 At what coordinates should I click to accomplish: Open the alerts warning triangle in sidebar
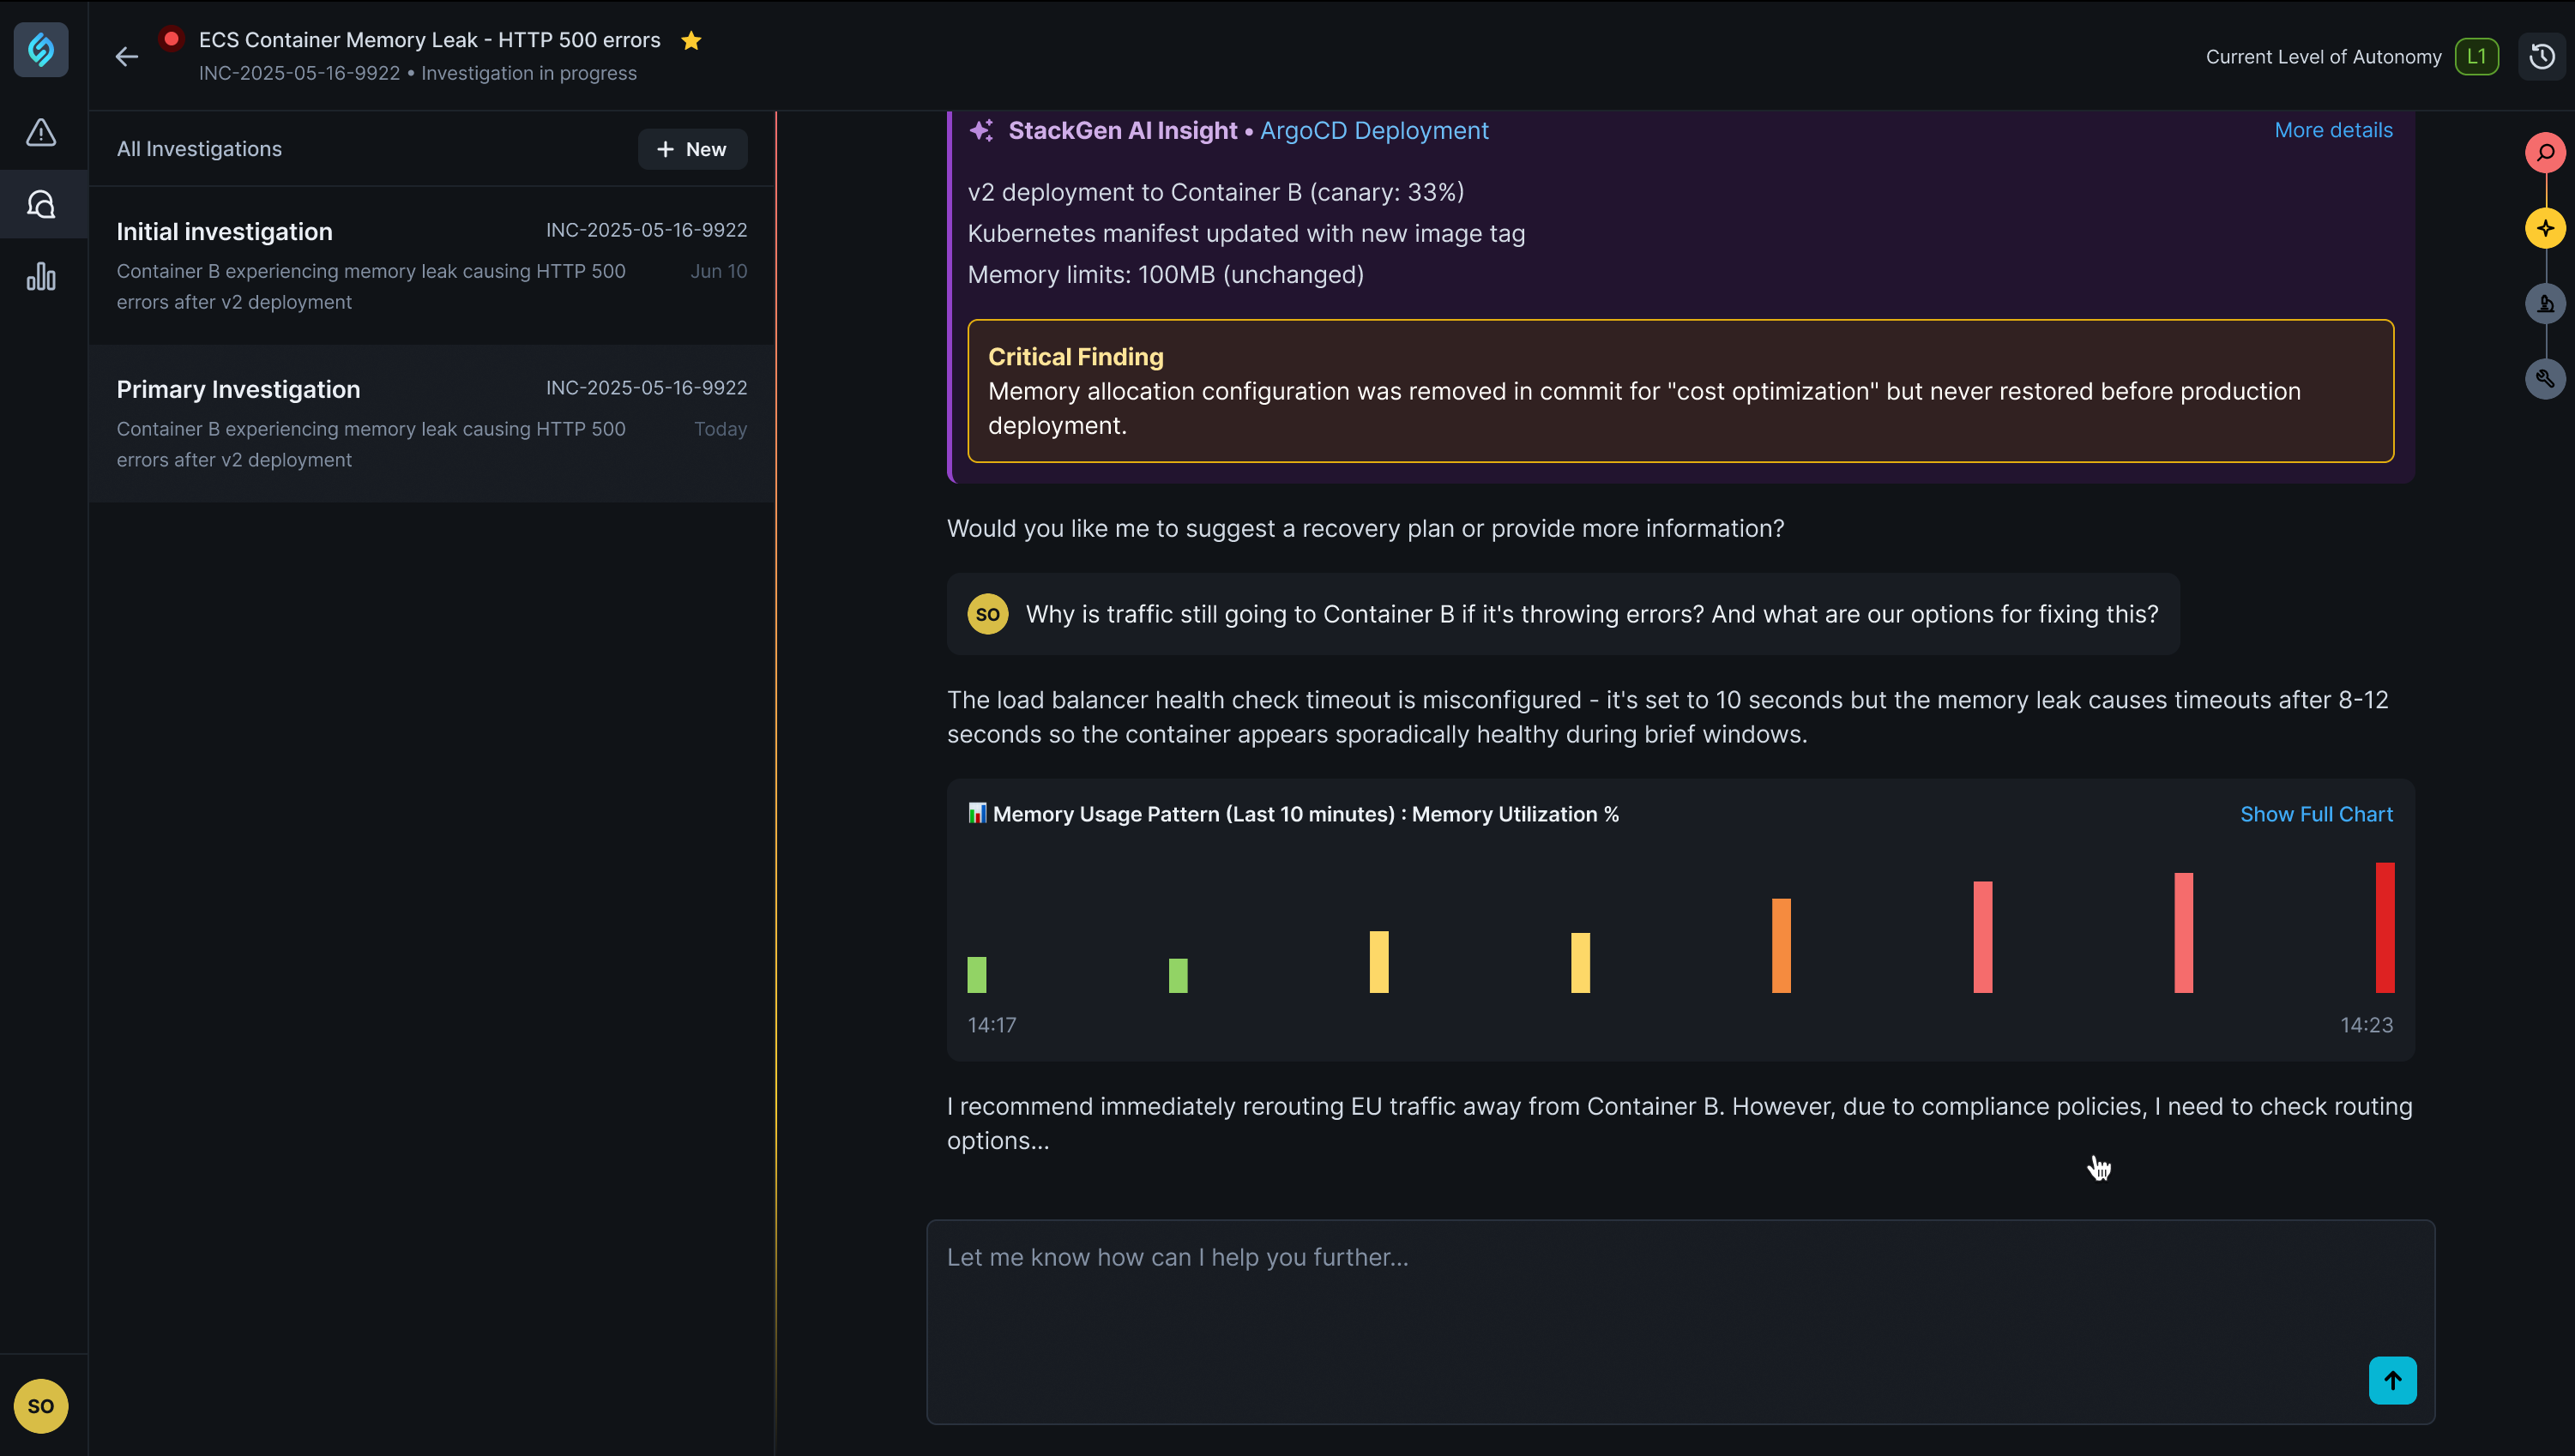point(41,132)
